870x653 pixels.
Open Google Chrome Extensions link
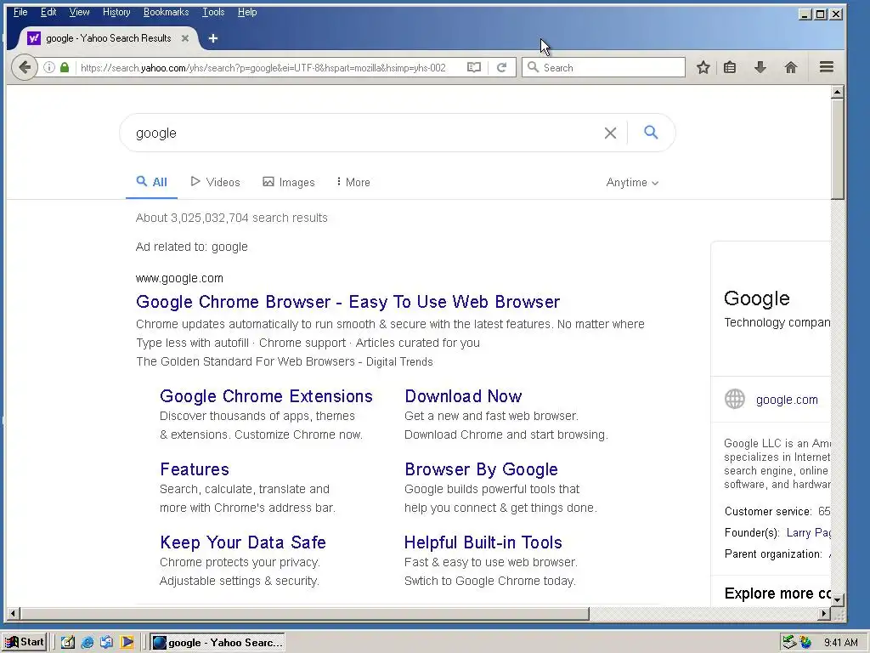pos(266,396)
